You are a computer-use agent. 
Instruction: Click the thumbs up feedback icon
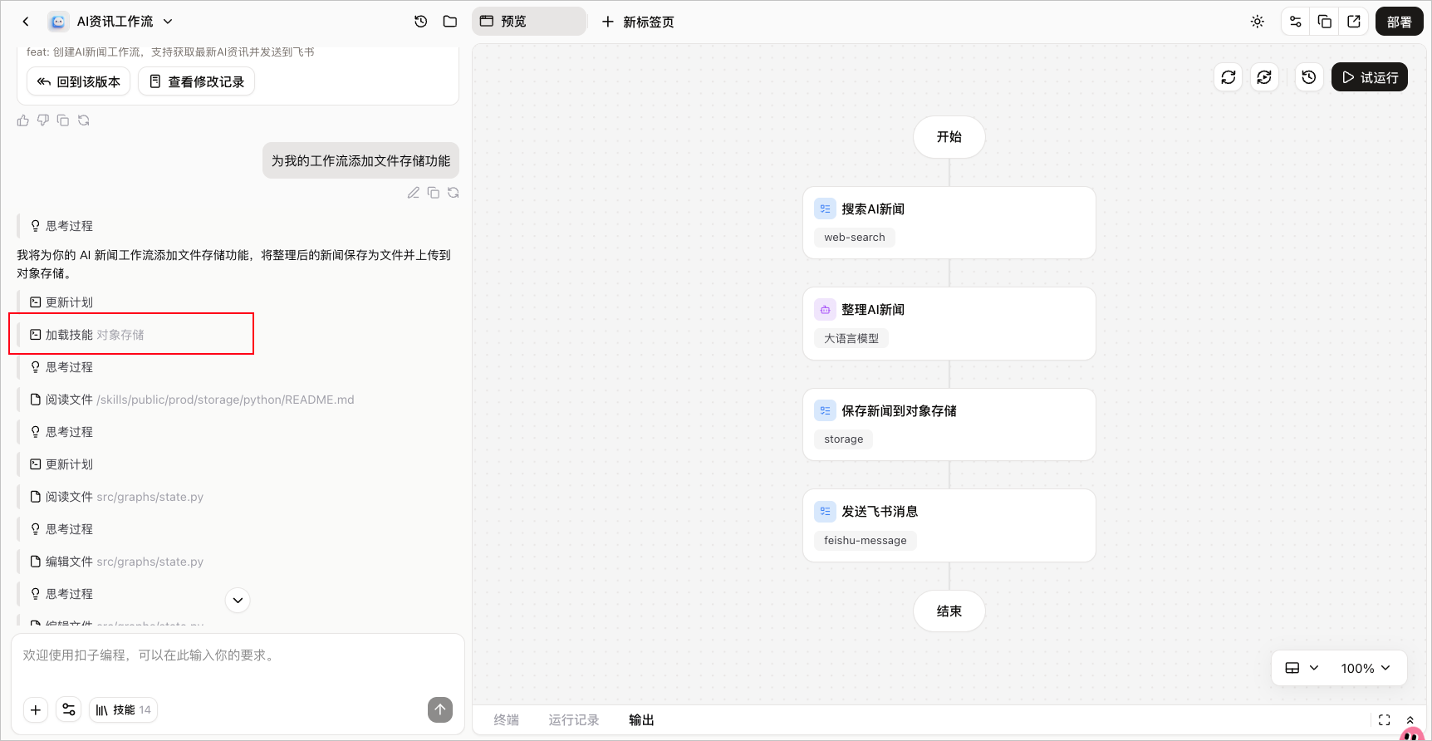click(22, 120)
